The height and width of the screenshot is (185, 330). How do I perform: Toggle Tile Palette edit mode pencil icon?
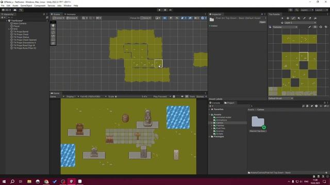click(x=309, y=27)
